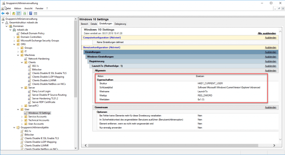Click the 'Alle ausblenden' link
285x155 pixels.
pos(267,33)
